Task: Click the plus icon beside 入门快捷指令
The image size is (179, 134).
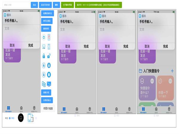Action: tap(172, 71)
